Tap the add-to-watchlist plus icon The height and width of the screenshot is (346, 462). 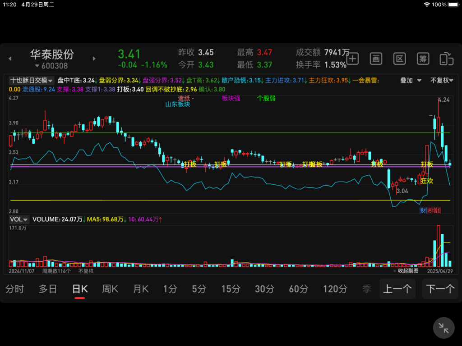tap(352, 59)
